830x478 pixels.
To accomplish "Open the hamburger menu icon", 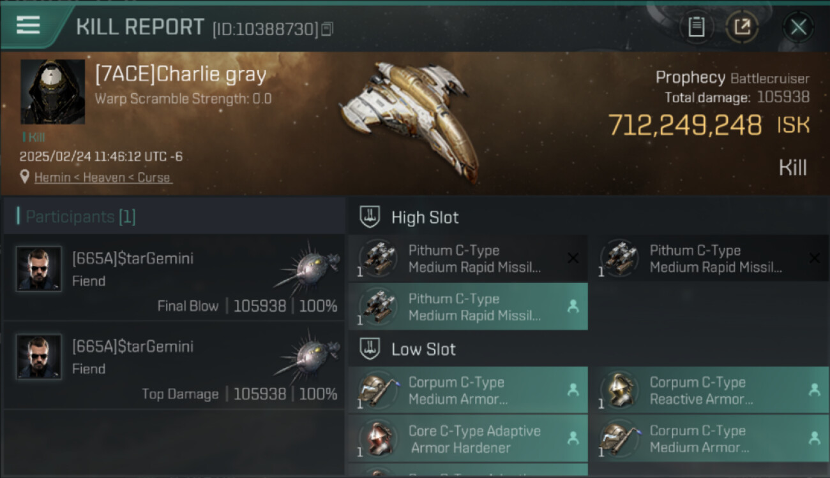I will (29, 25).
